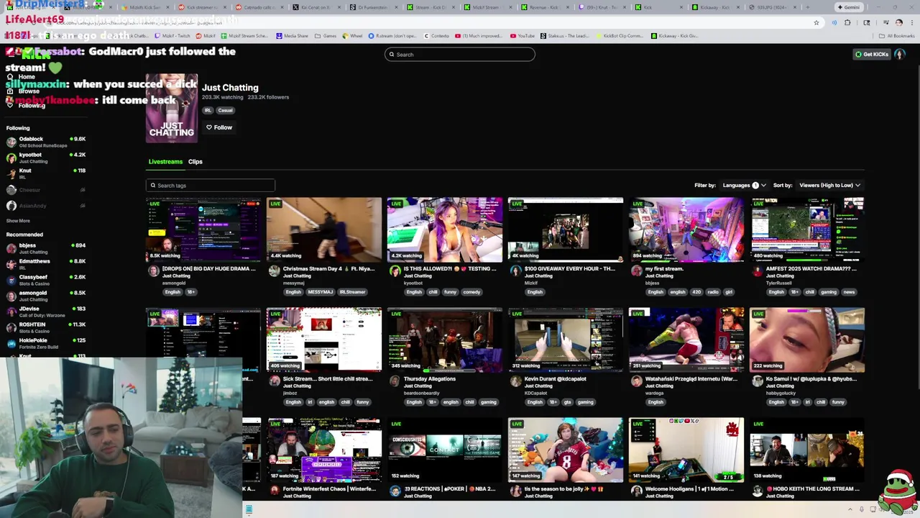Select gta tag on KDCapalot stream
Screen dimensions: 920x518
(x=566, y=402)
